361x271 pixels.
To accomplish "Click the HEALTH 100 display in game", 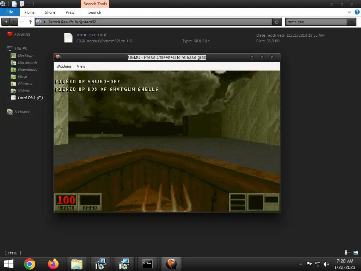I will tap(66, 202).
